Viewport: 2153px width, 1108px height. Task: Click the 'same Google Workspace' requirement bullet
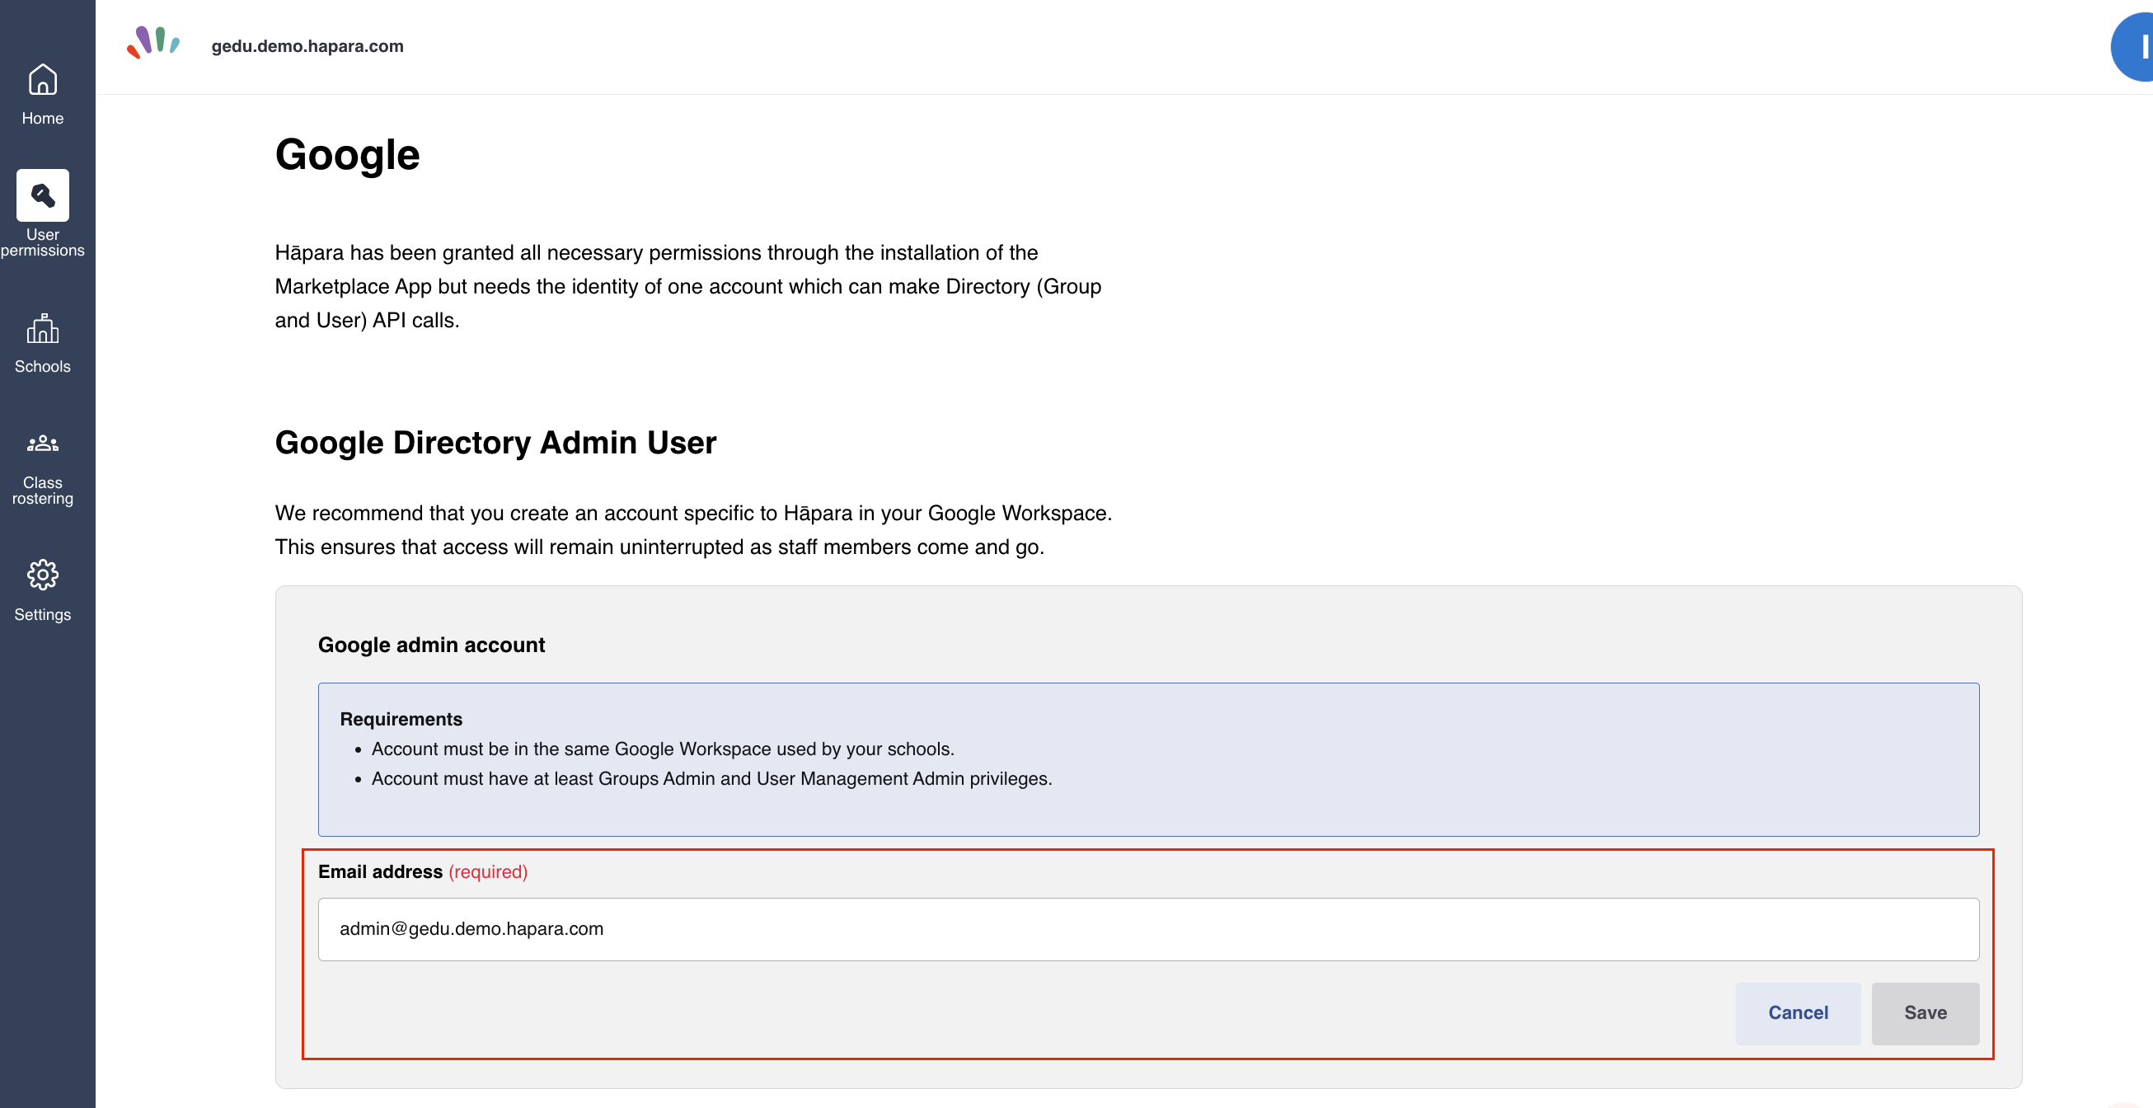pyautogui.click(x=663, y=749)
